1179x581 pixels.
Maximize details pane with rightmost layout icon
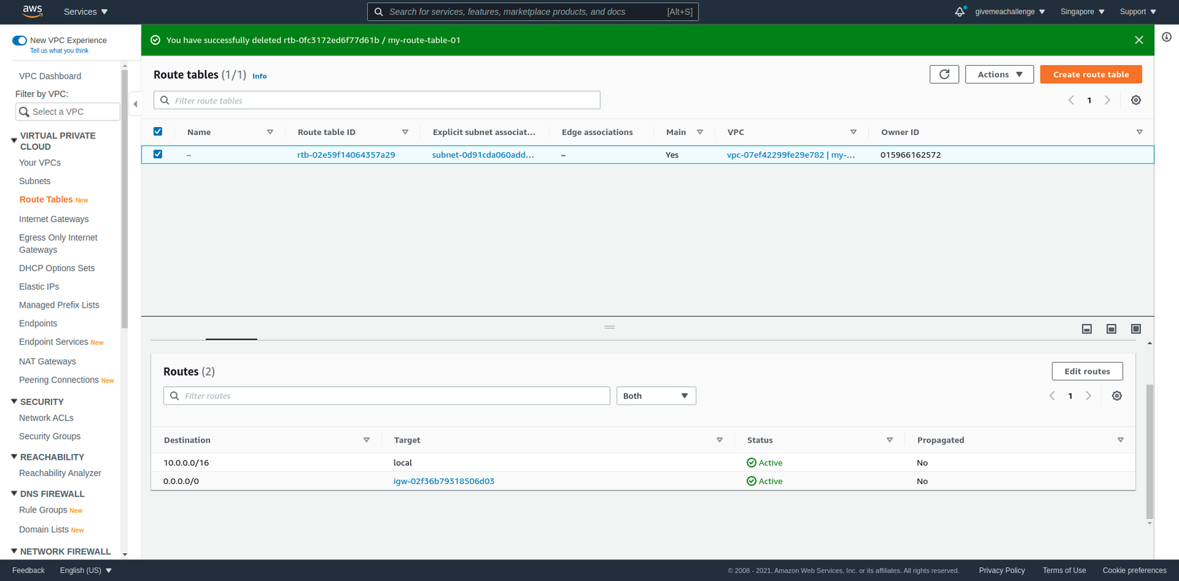1135,329
